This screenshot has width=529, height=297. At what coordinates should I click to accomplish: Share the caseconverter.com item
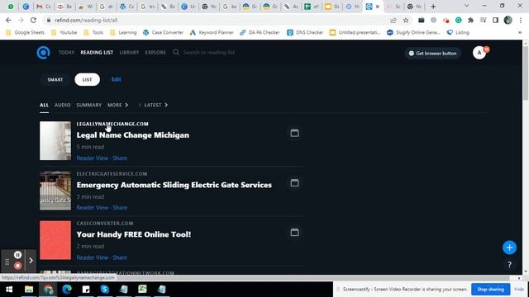pos(120,257)
